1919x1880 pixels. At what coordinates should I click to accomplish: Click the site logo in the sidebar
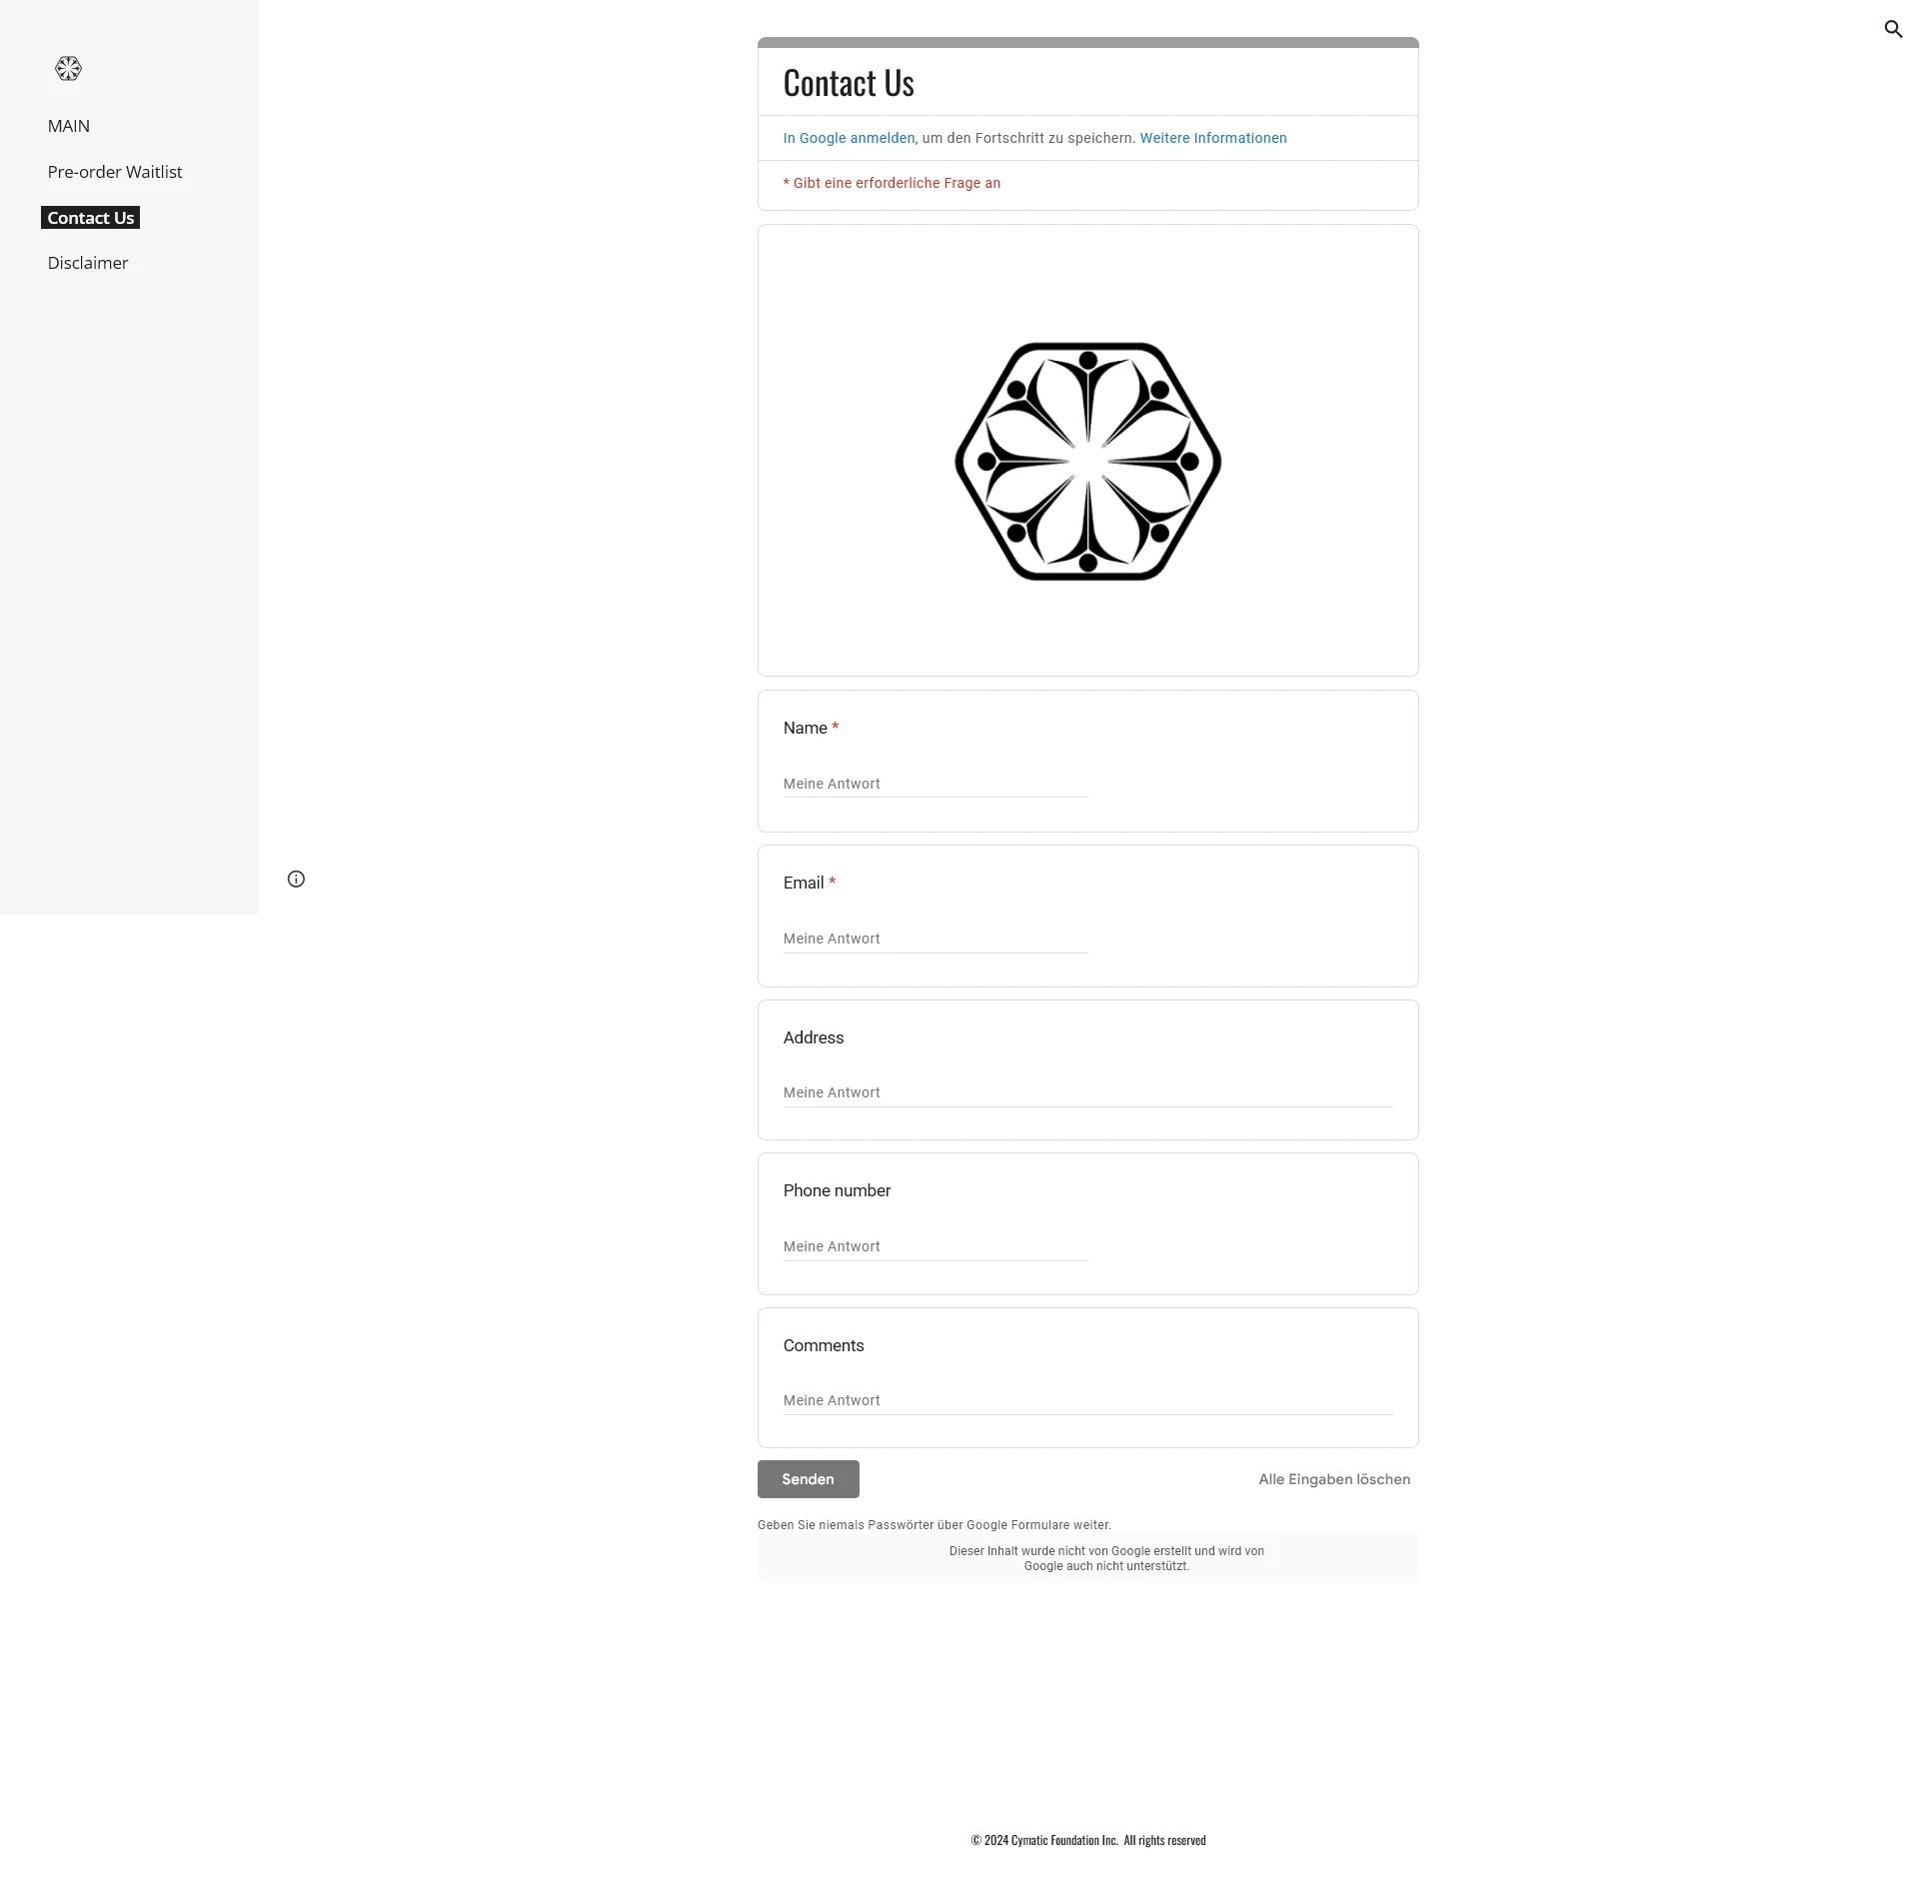(68, 69)
